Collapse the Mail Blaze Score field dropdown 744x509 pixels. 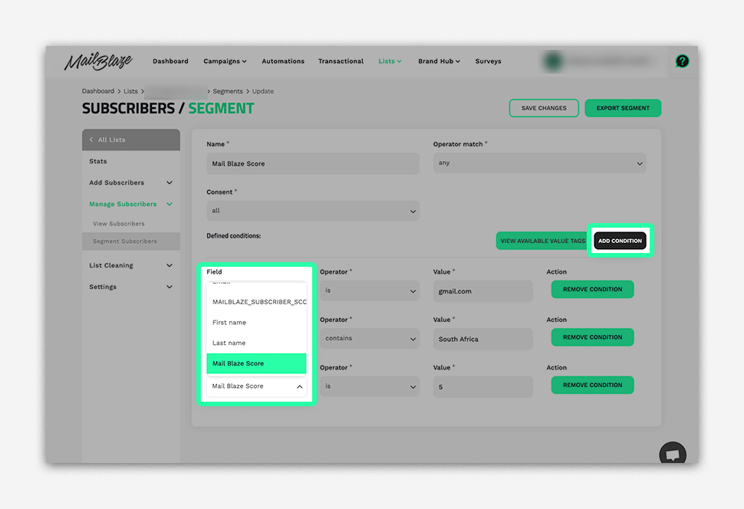256,386
